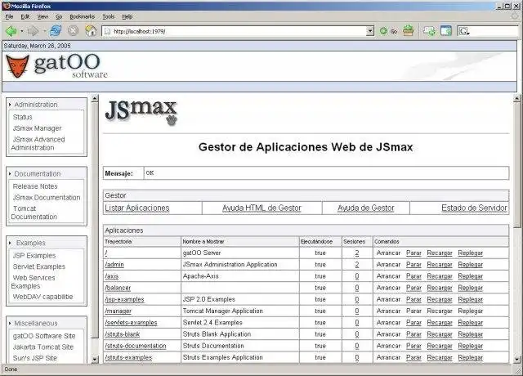
Task: Open the Help menu
Action: (127, 16)
